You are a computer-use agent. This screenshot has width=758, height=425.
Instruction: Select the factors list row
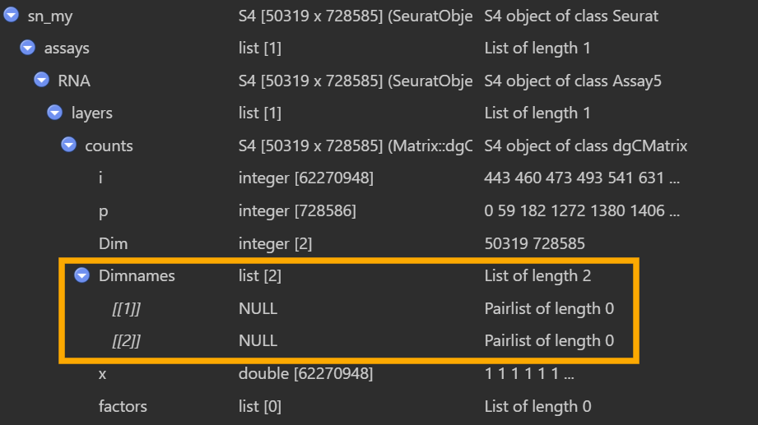123,405
